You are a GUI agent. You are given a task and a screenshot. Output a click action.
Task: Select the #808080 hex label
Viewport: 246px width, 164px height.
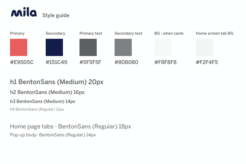pos(126,62)
